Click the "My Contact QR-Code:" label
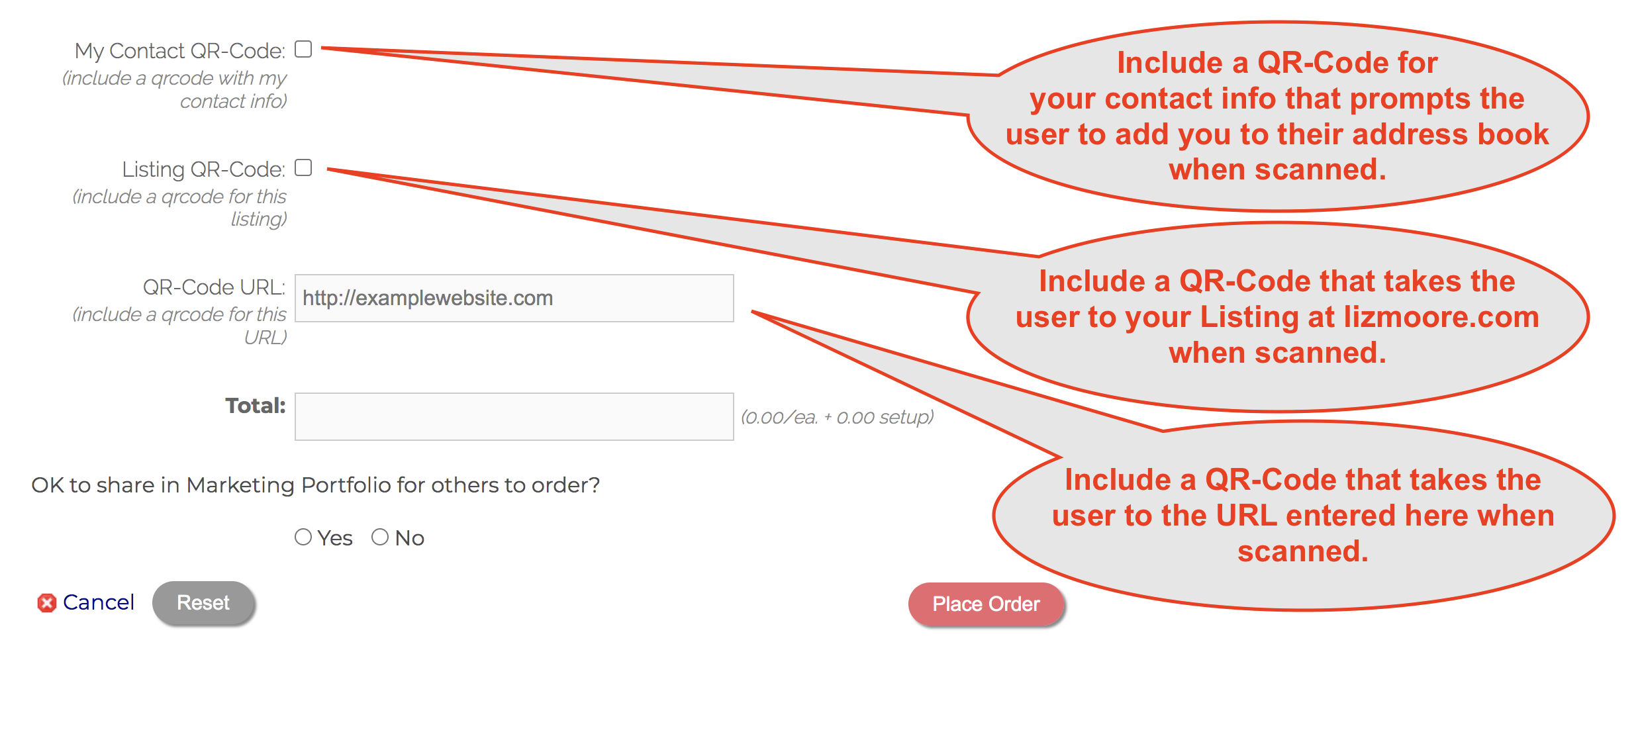This screenshot has width=1638, height=744. [179, 51]
